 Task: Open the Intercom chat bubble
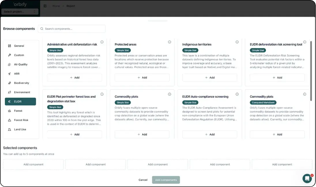[x=307, y=178]
